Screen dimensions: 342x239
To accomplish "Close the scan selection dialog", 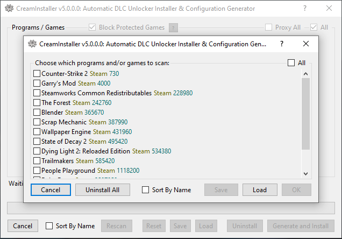I will (x=306, y=44).
